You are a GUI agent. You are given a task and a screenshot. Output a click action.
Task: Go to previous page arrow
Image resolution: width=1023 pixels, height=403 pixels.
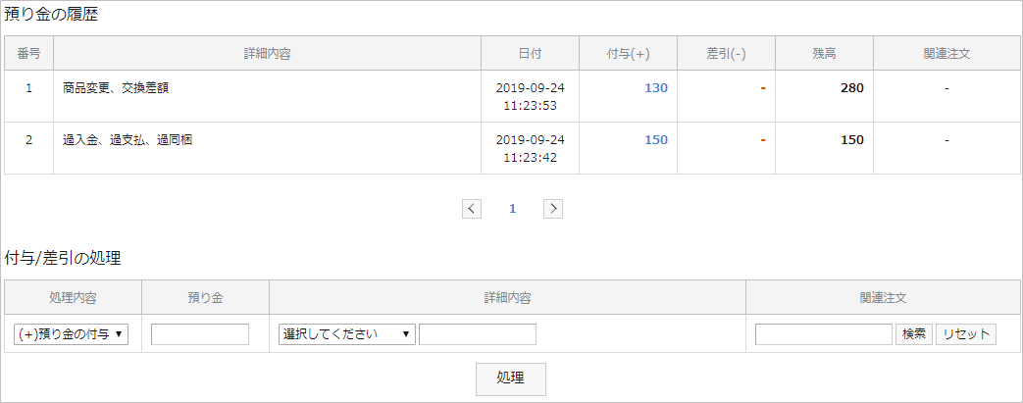[x=472, y=209]
